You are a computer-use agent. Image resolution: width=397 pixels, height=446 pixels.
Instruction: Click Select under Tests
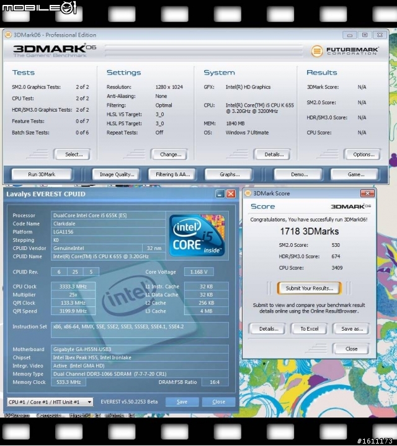73,154
